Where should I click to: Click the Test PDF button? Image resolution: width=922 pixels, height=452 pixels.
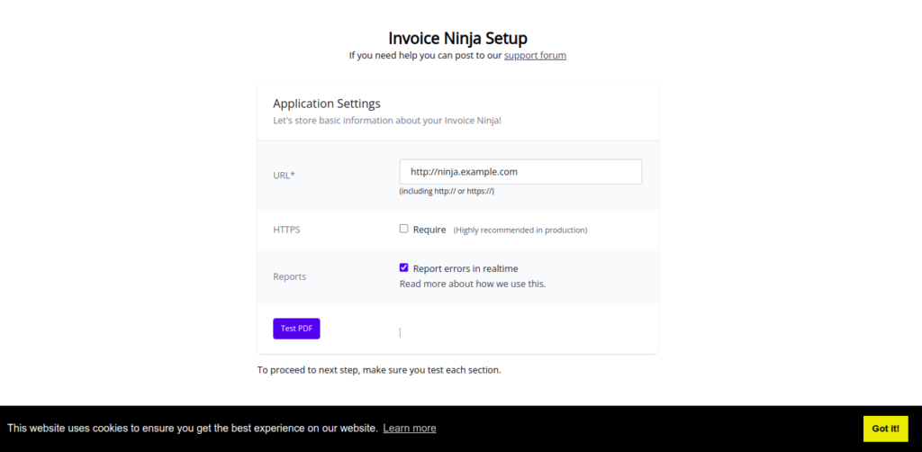coord(296,329)
